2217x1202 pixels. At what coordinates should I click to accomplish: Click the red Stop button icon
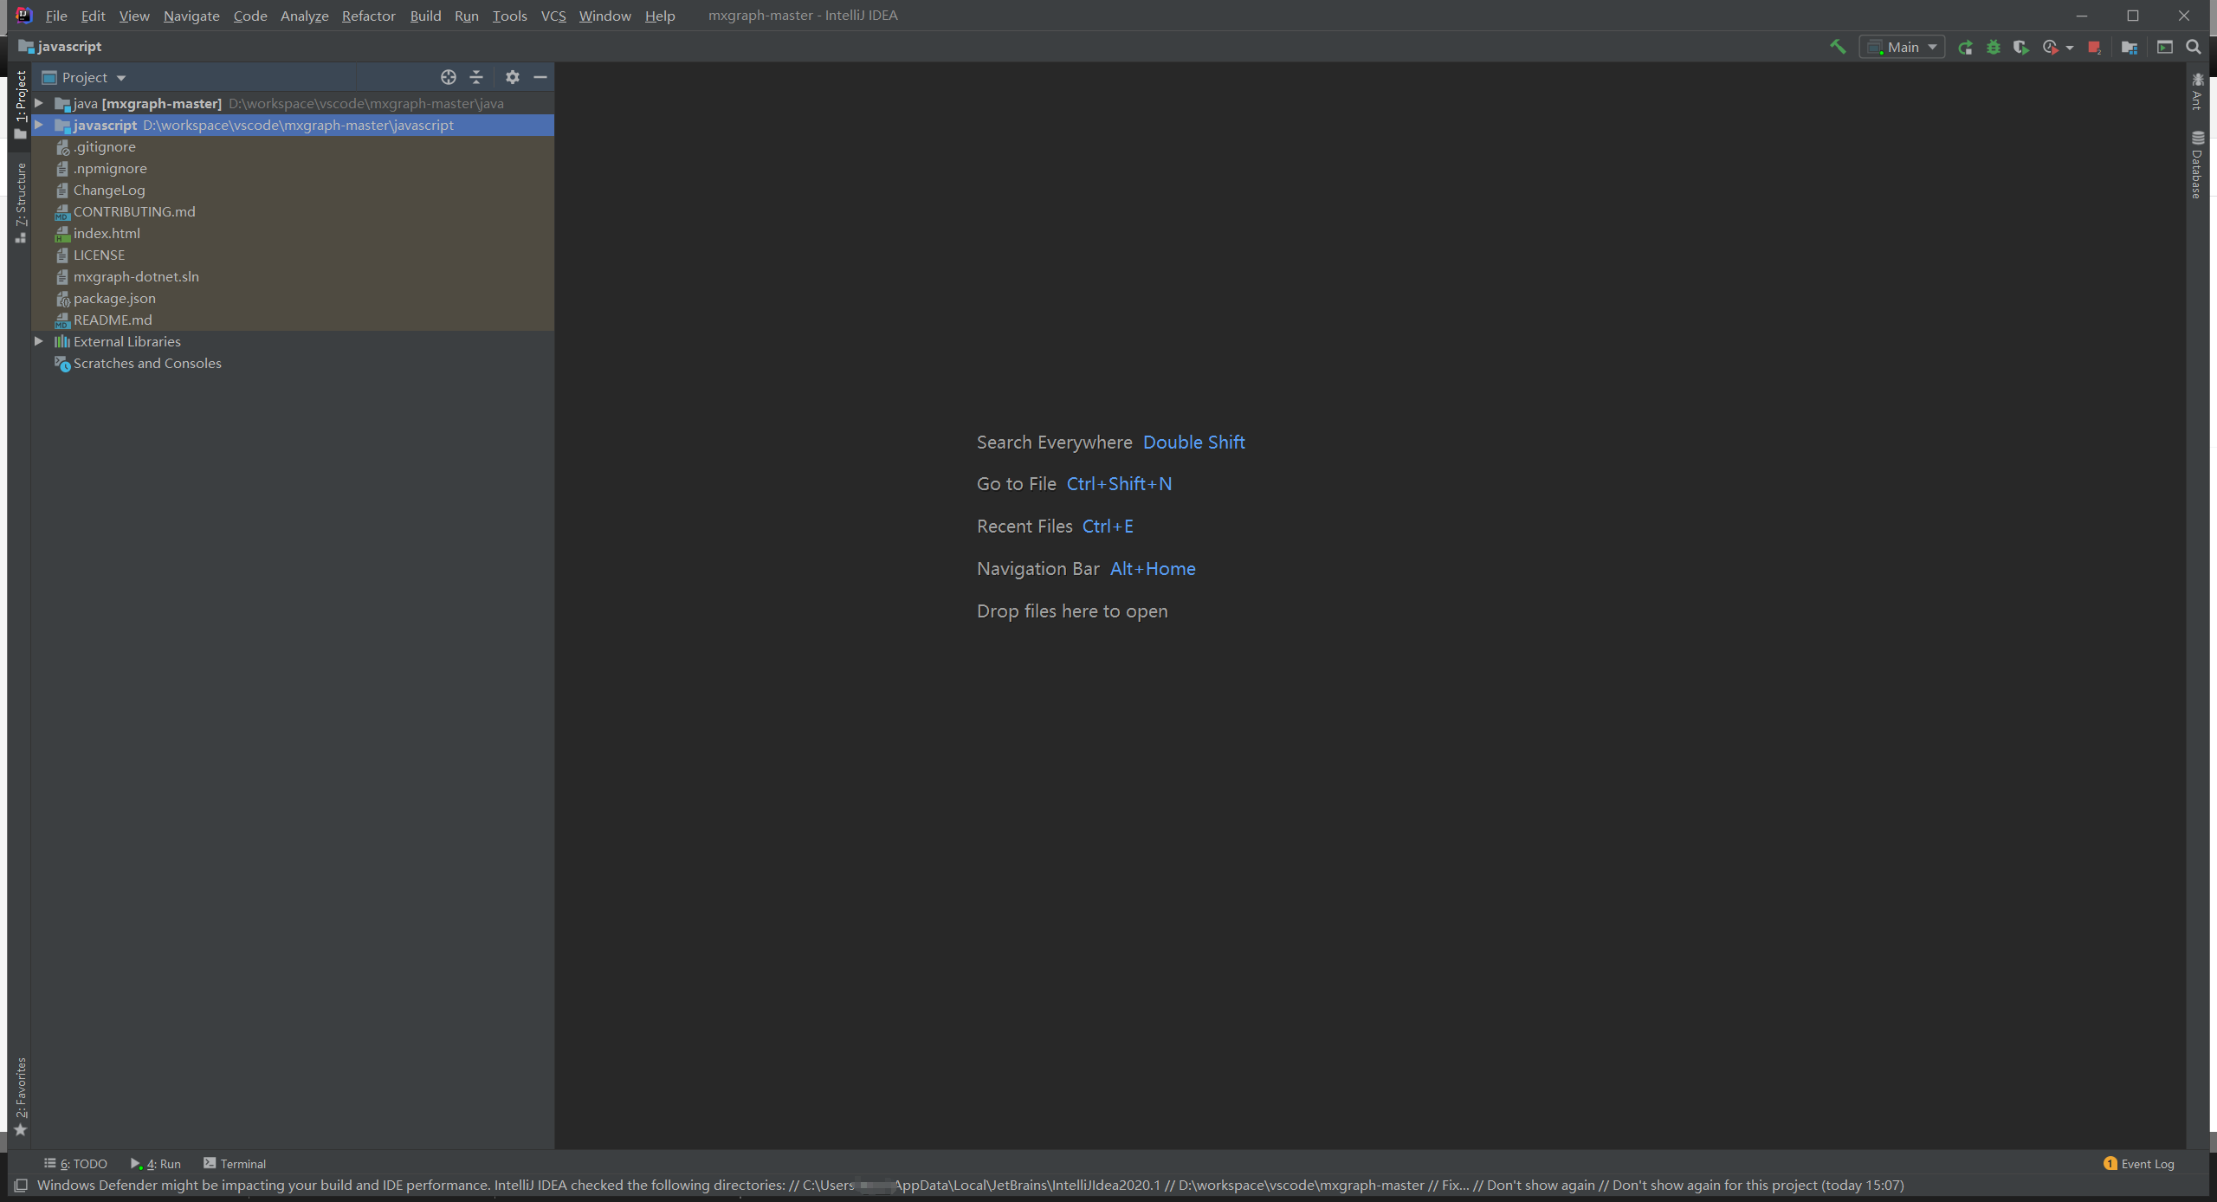2094,48
